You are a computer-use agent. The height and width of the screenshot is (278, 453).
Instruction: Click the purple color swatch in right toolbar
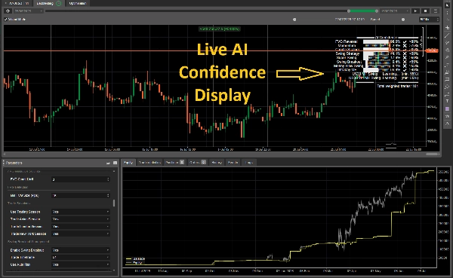pyautogui.click(x=447, y=108)
